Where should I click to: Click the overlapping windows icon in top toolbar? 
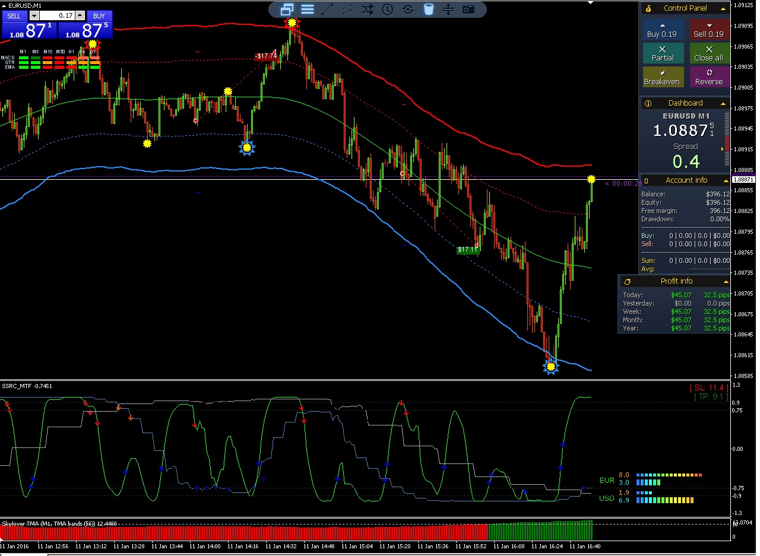tap(287, 9)
